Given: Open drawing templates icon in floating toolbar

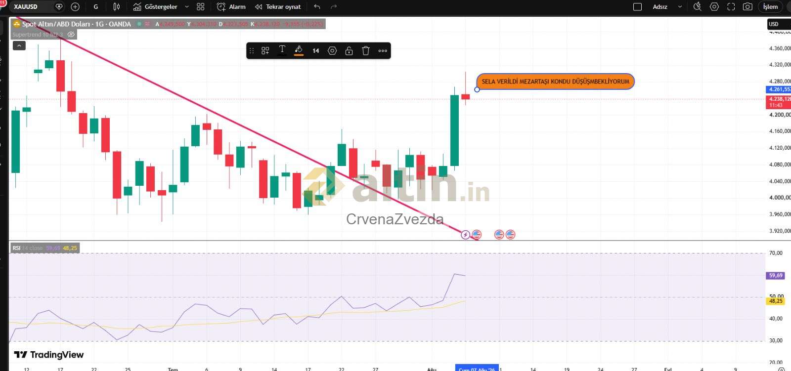Looking at the screenshot, I should (265, 51).
